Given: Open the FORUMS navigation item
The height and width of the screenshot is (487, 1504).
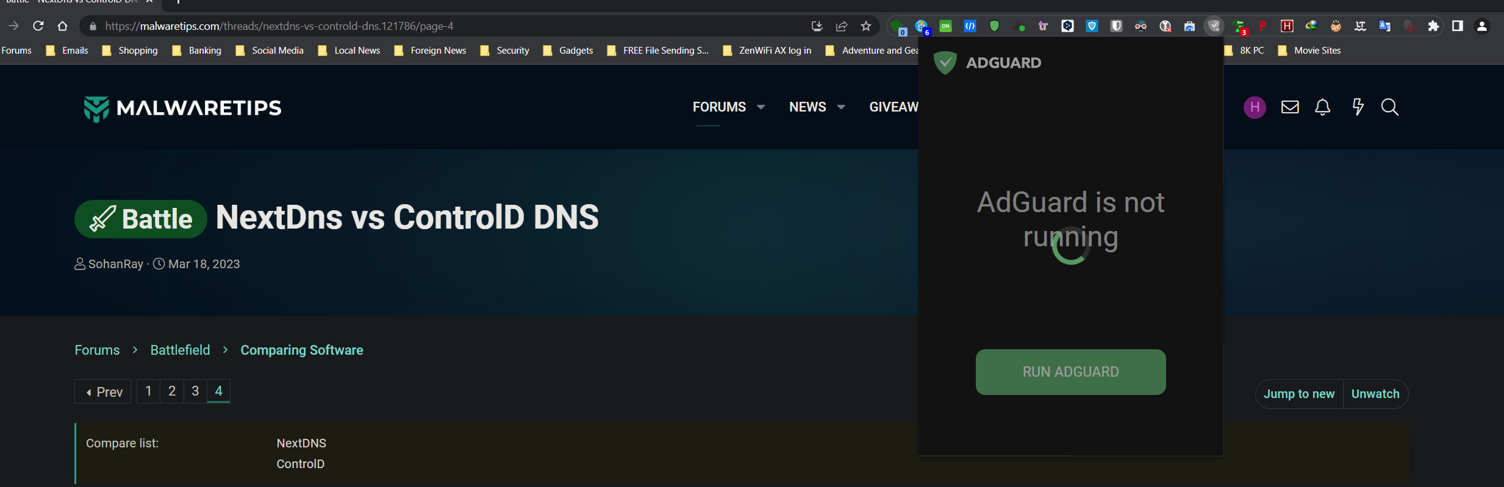Looking at the screenshot, I should point(719,107).
